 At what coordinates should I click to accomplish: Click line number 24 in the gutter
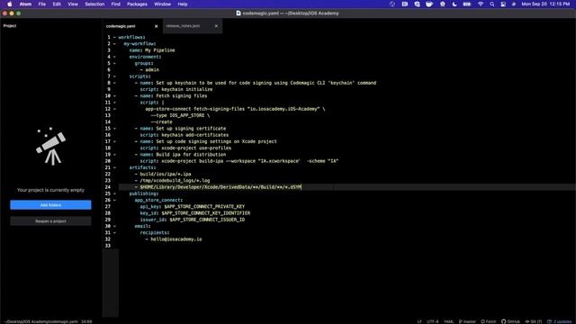tap(108, 187)
